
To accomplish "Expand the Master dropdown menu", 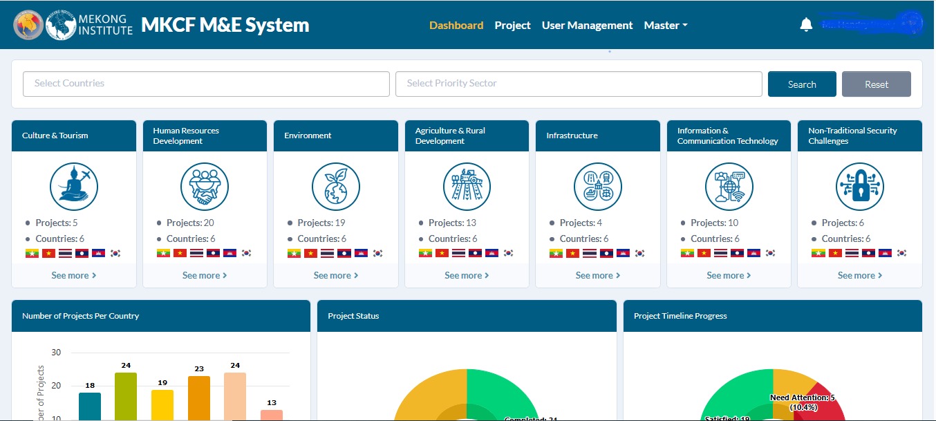I will click(x=666, y=25).
